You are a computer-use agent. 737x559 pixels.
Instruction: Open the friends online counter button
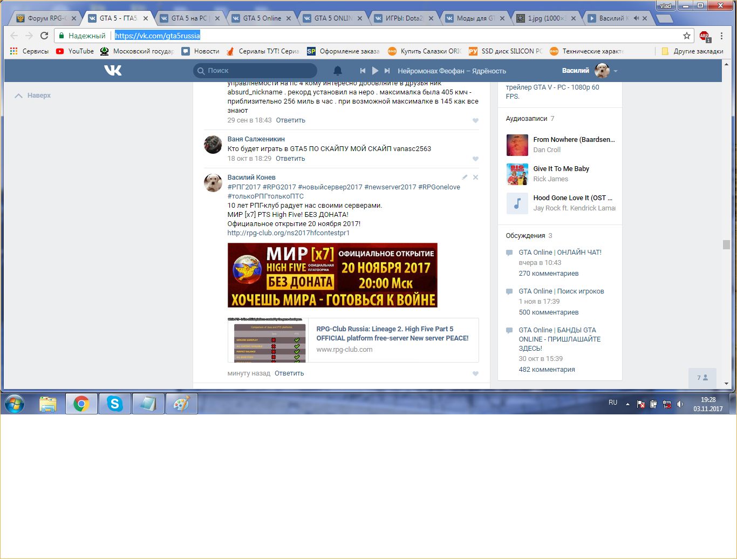coord(702,378)
